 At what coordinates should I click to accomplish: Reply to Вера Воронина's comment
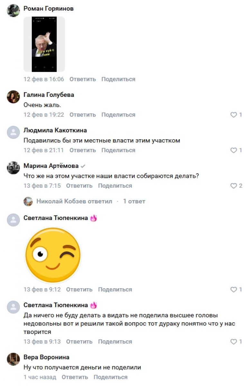tap(75, 377)
